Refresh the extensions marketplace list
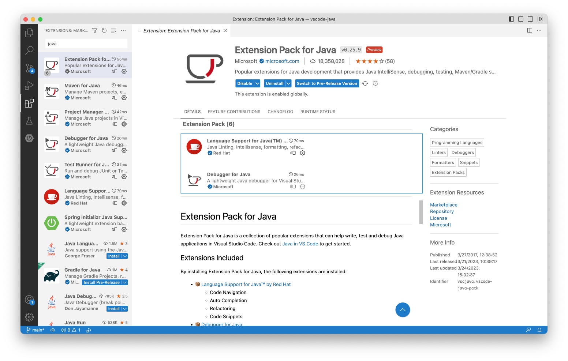Viewport: 568px width, 361px height. 104,30
